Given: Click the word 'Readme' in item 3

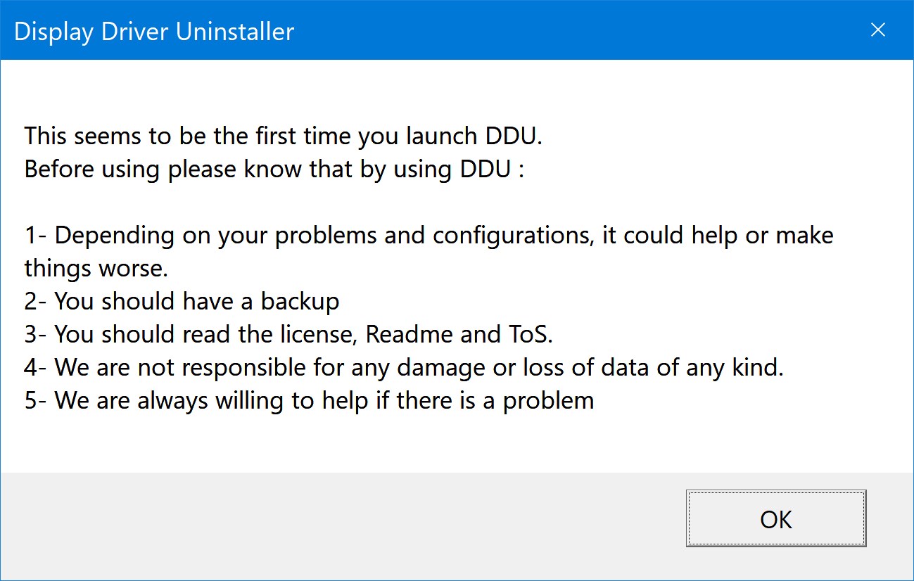Looking at the screenshot, I should [410, 334].
